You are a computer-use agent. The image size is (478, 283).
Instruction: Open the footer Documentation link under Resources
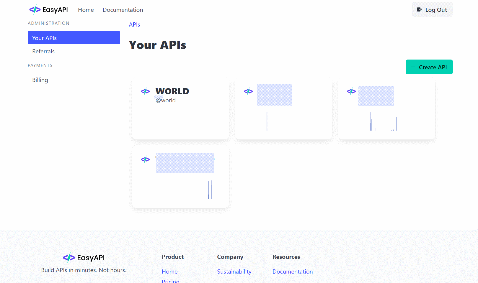coord(293,272)
